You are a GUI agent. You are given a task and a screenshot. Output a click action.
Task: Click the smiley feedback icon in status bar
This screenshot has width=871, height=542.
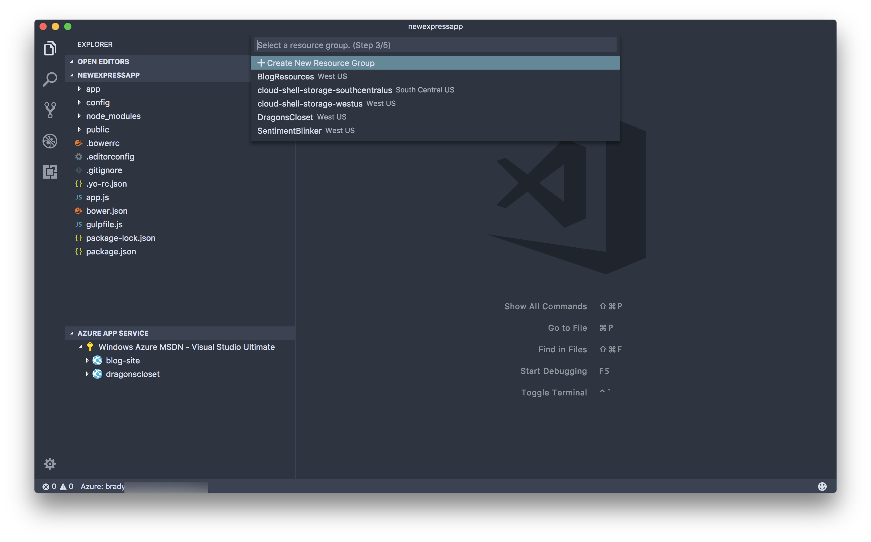(x=822, y=486)
